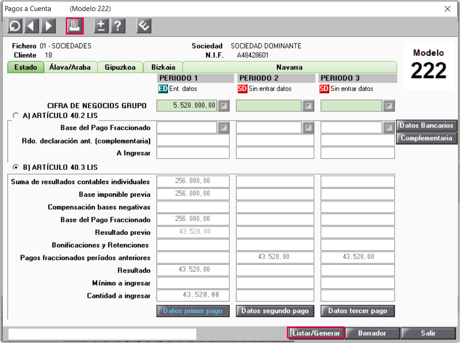Viewport: 460px width, 343px height.
Task: Switch to the Estado tab
Action: pos(25,67)
